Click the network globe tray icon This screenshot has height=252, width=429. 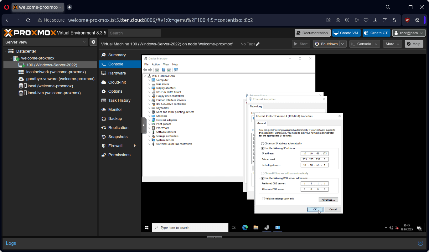(x=391, y=228)
